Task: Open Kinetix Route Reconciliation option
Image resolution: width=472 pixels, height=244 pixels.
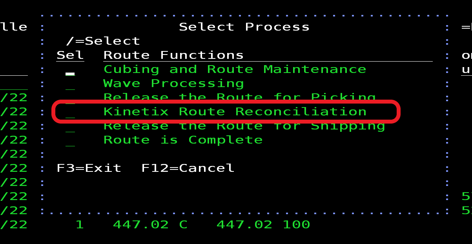Action: pyautogui.click(x=235, y=112)
